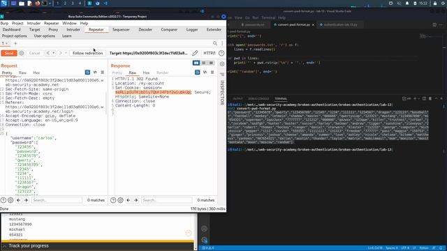The width and height of the screenshot is (447, 251).
Task: Jump to next response search match
Action: [135, 200]
